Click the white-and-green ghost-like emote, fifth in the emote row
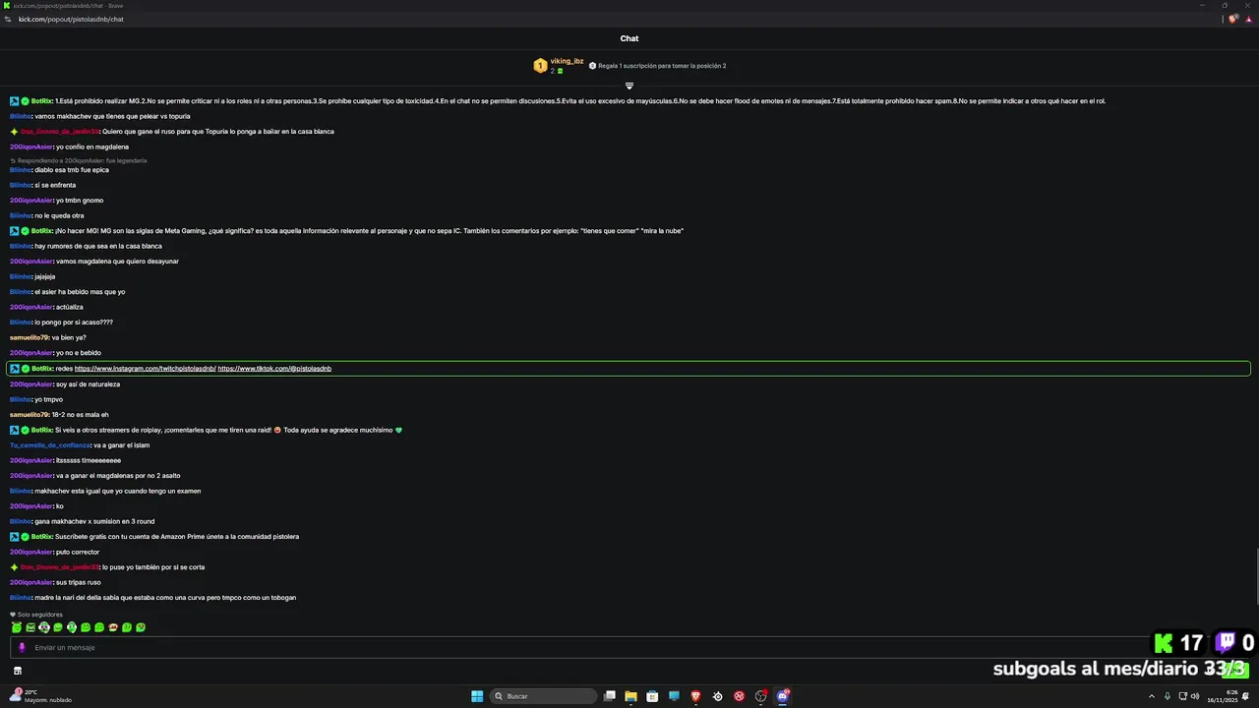 click(72, 627)
